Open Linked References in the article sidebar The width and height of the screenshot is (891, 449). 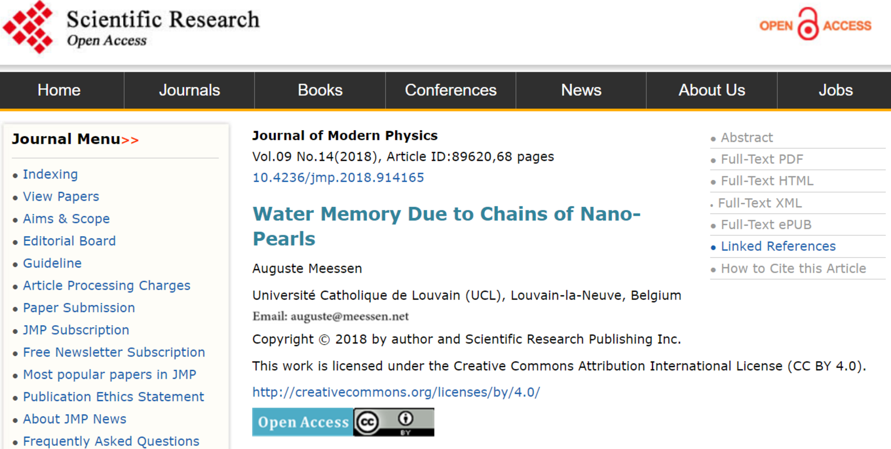pyautogui.click(x=778, y=246)
